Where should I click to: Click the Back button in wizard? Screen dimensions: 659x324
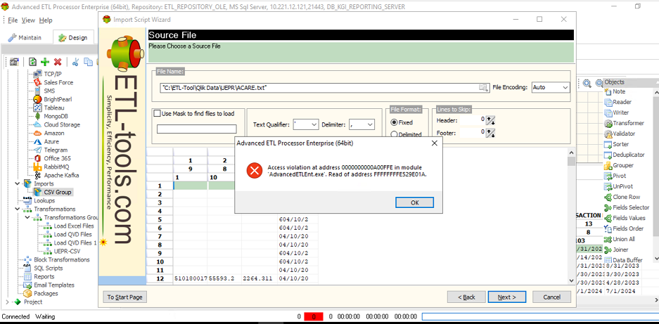(x=466, y=297)
